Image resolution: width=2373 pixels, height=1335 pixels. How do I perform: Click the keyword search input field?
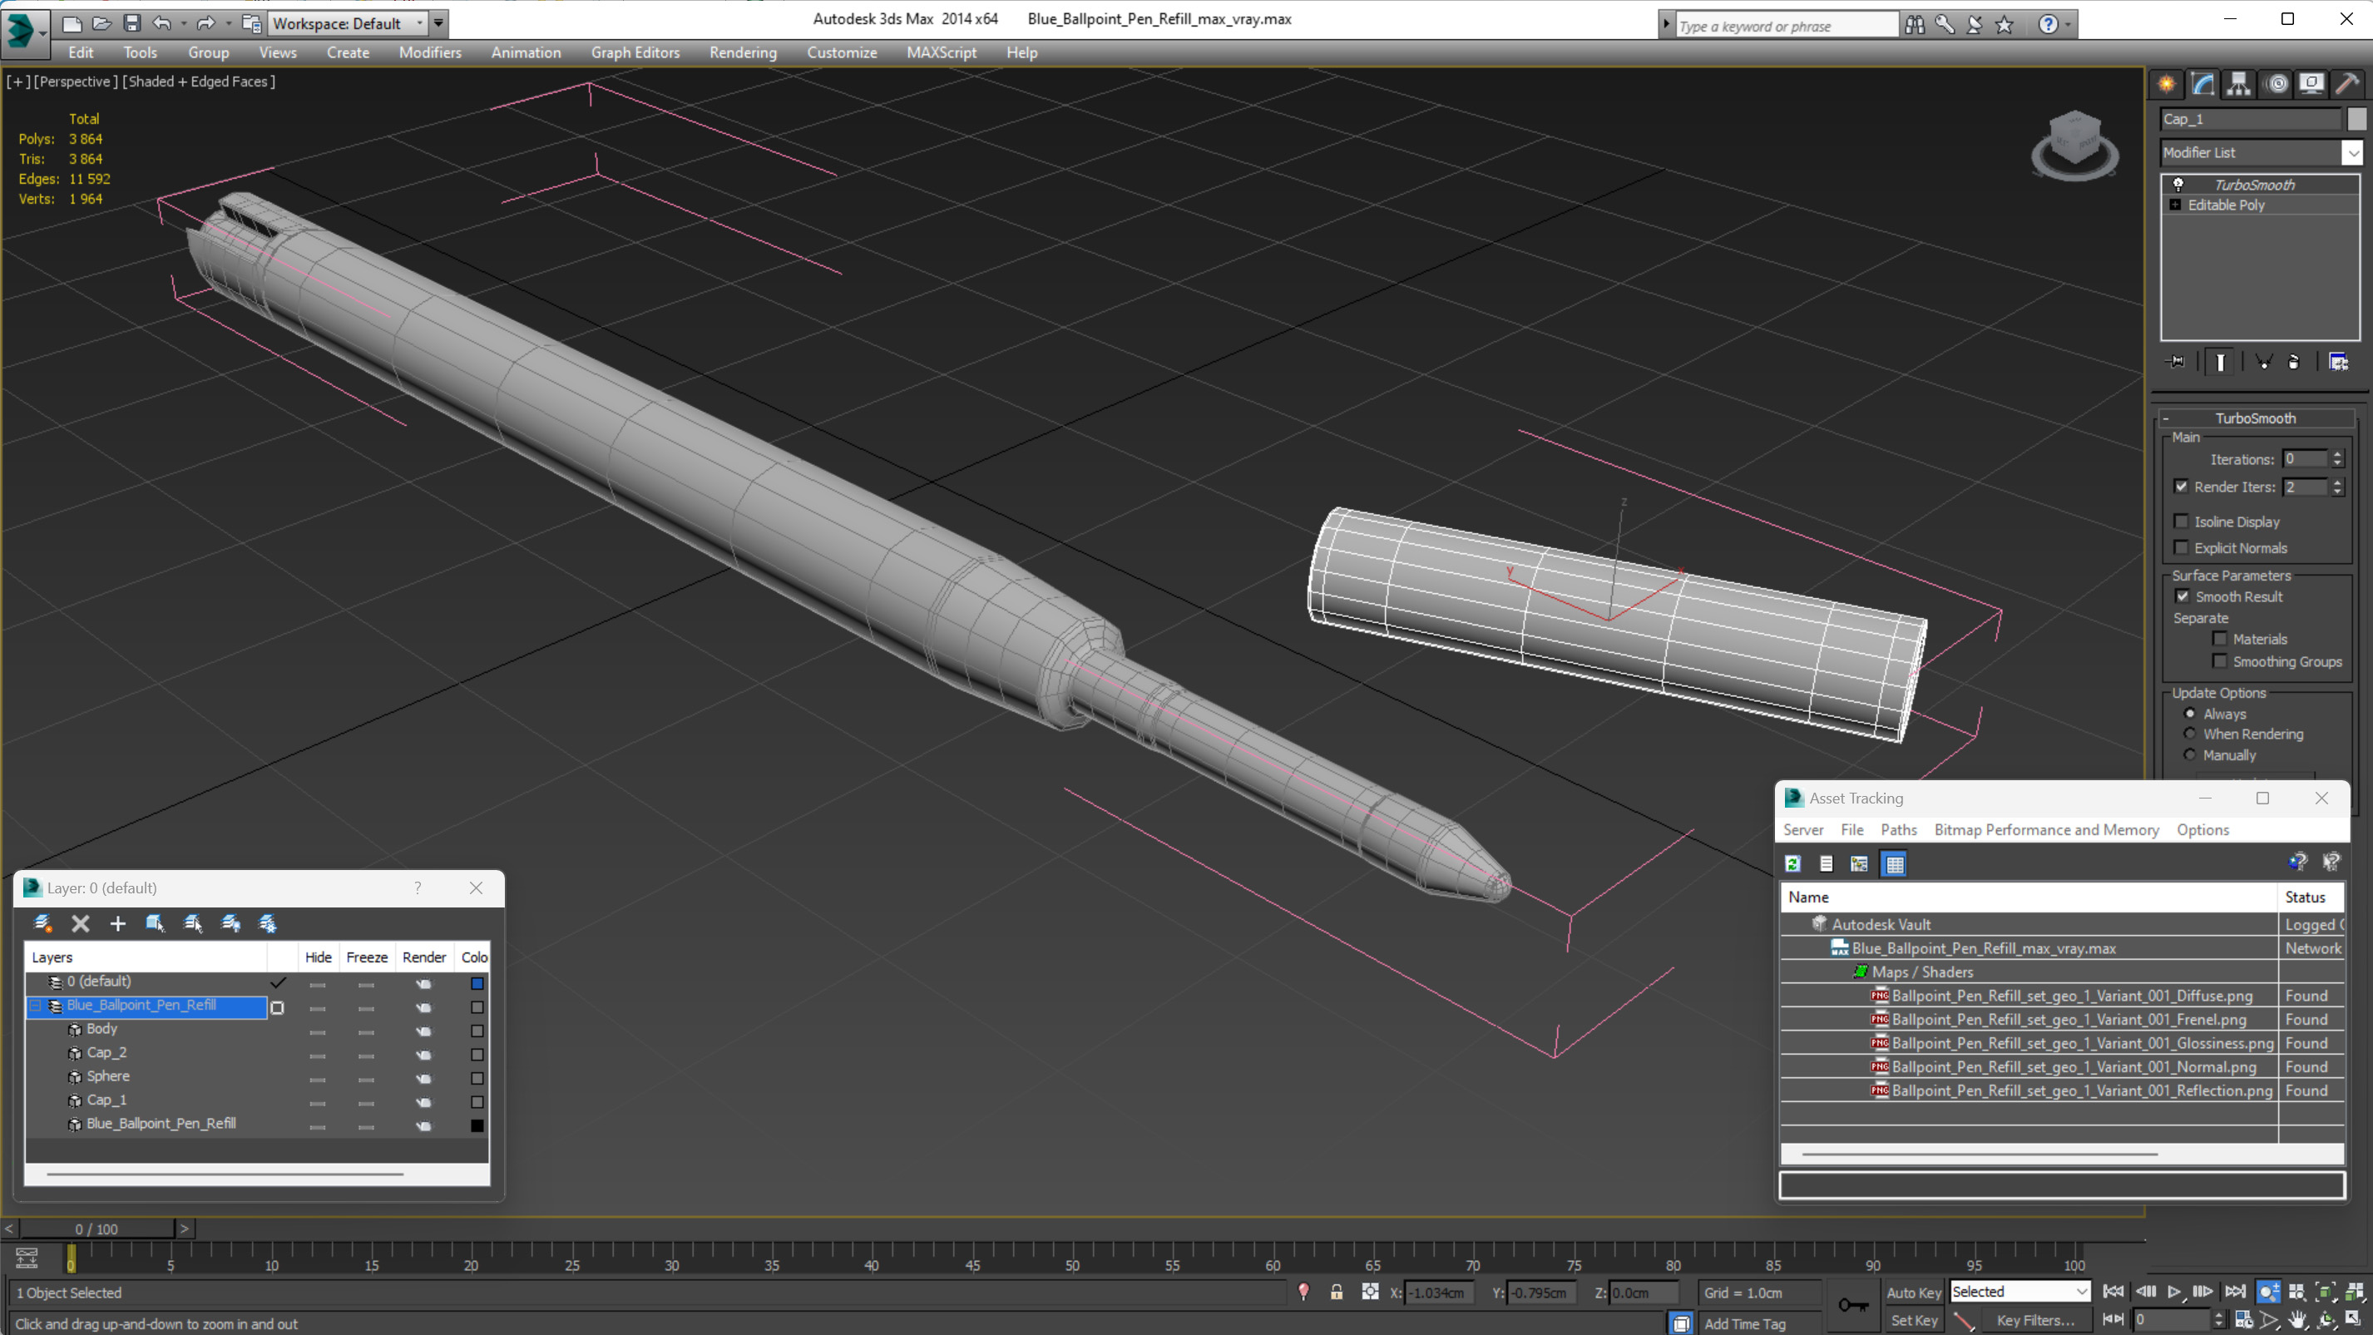click(1787, 26)
